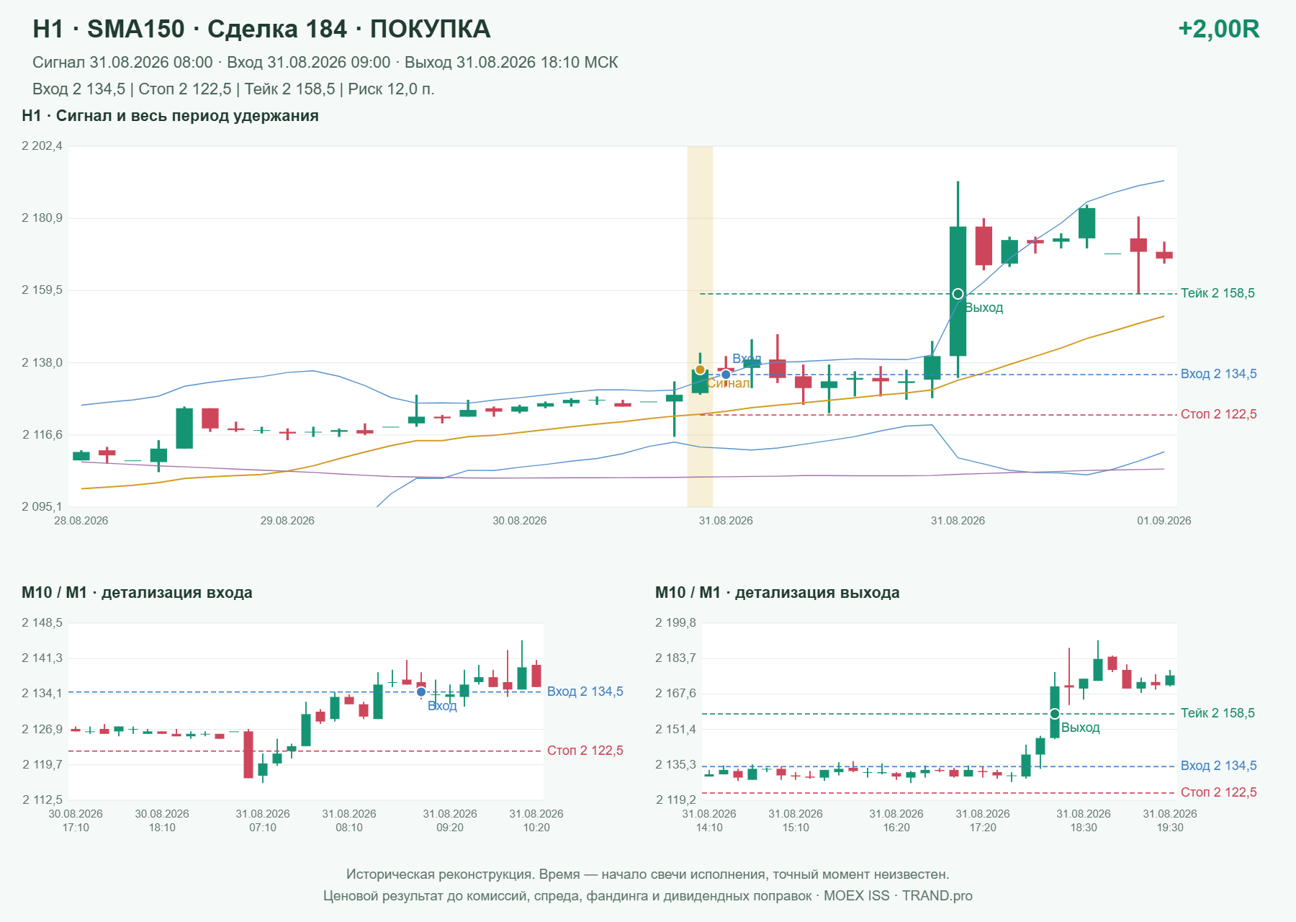Click the highlighted signal candle band
The width and height of the screenshot is (1296, 922).
pos(700,326)
